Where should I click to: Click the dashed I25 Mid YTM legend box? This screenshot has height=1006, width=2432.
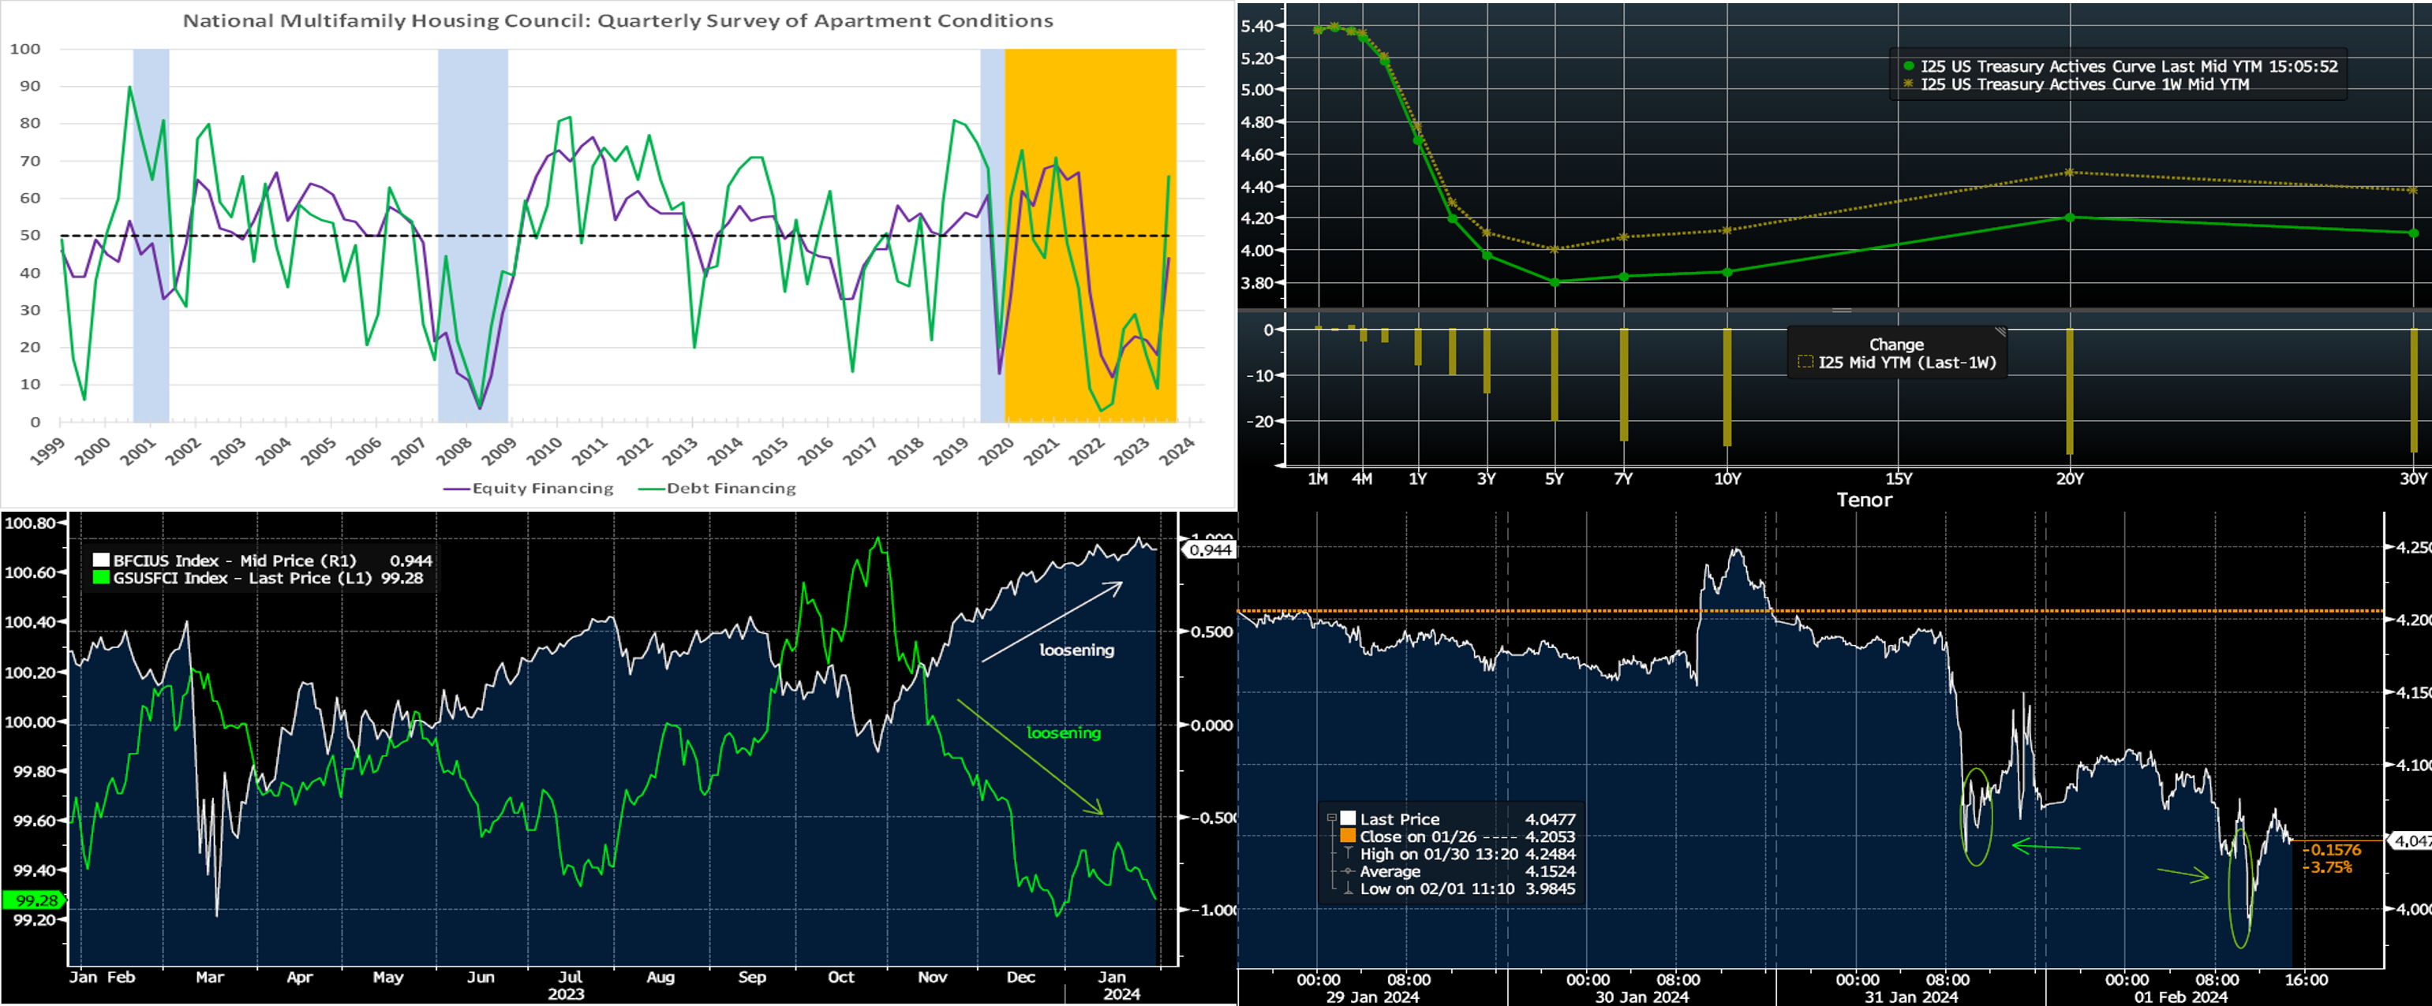pos(1805,362)
